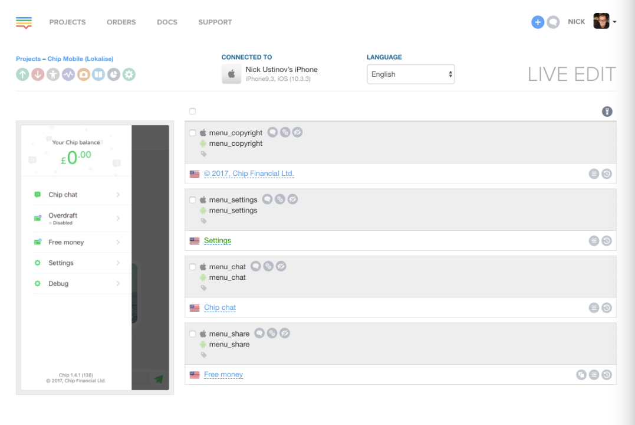Click link icon on menu_settings key
The image size is (635, 425).
(x=280, y=199)
